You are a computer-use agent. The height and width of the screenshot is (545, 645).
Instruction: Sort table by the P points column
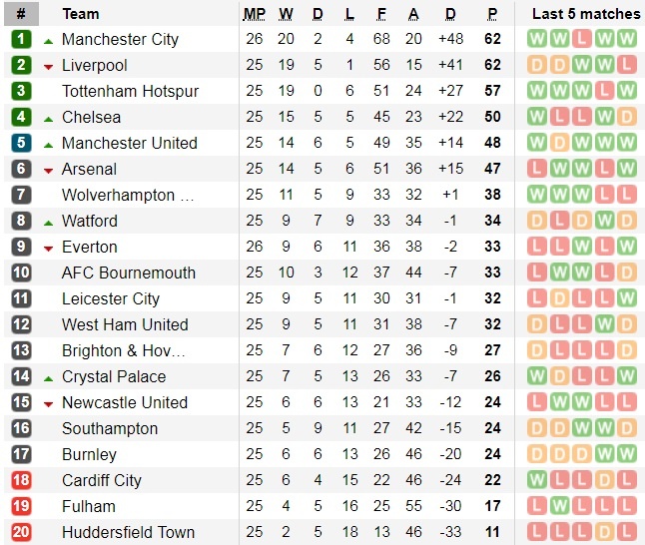(x=492, y=14)
